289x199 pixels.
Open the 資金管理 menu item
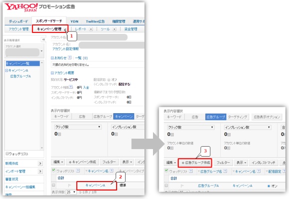[131, 29]
